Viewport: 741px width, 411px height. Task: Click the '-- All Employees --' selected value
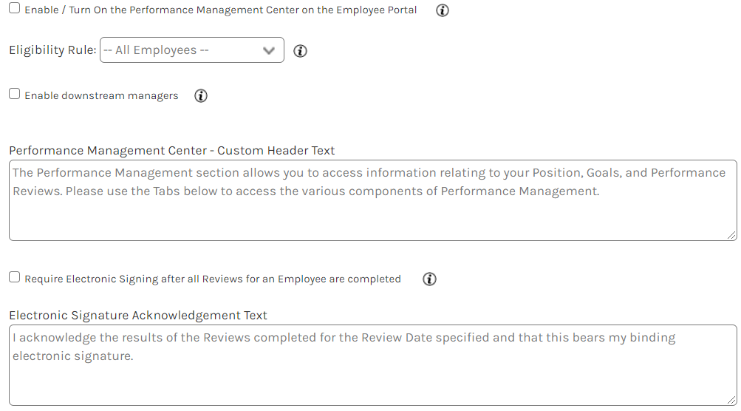coord(157,50)
